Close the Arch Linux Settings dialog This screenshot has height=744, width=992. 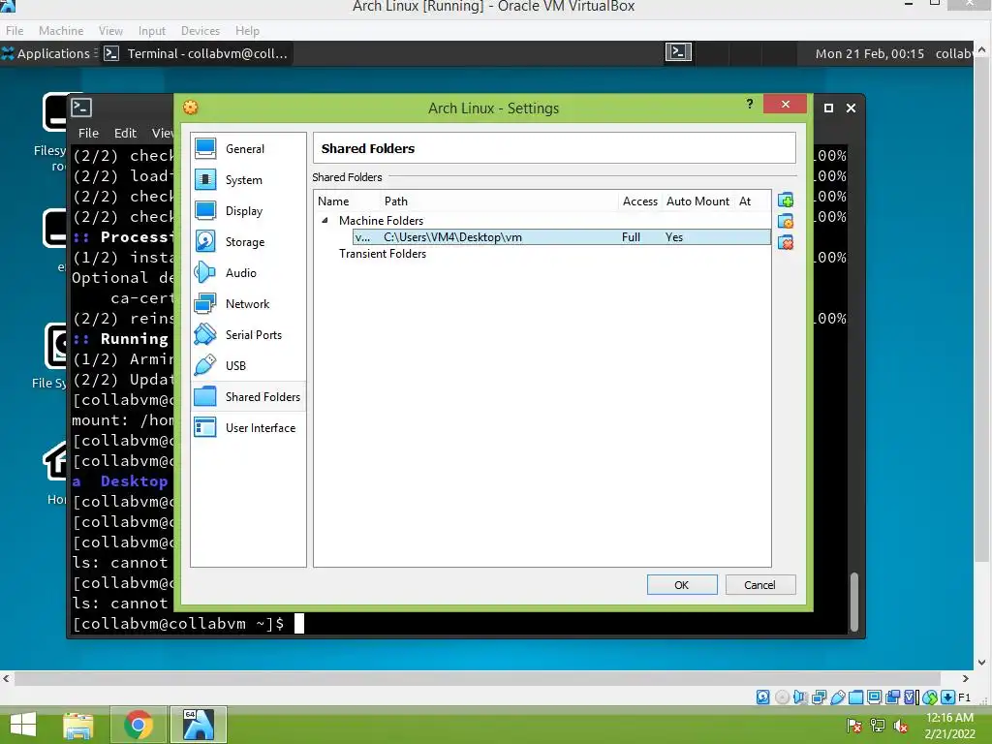[x=785, y=104]
